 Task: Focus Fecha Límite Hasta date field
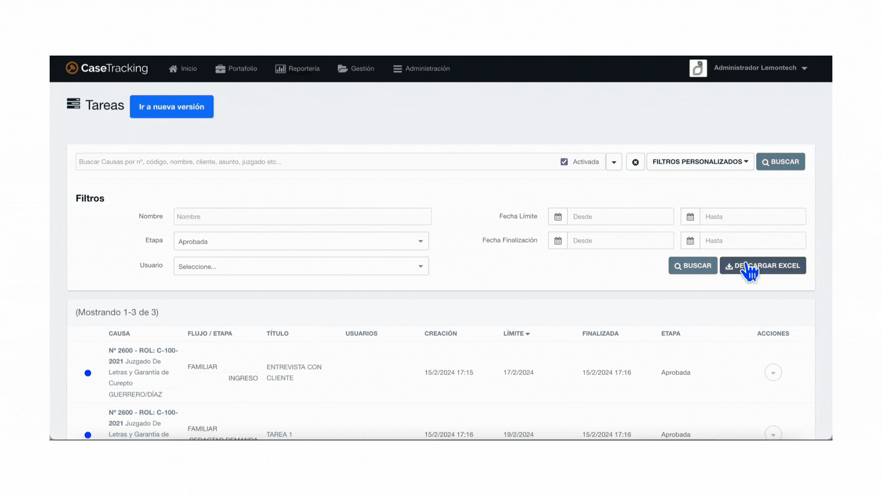[x=753, y=216]
